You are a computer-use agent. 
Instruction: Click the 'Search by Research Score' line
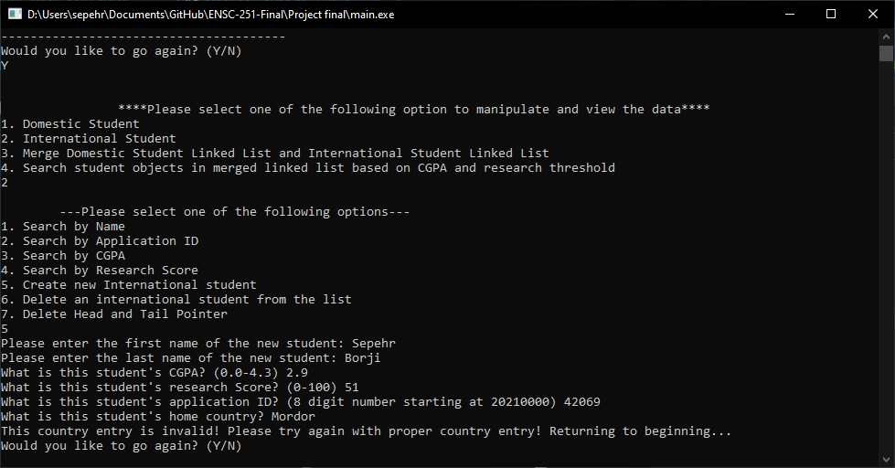coord(100,270)
